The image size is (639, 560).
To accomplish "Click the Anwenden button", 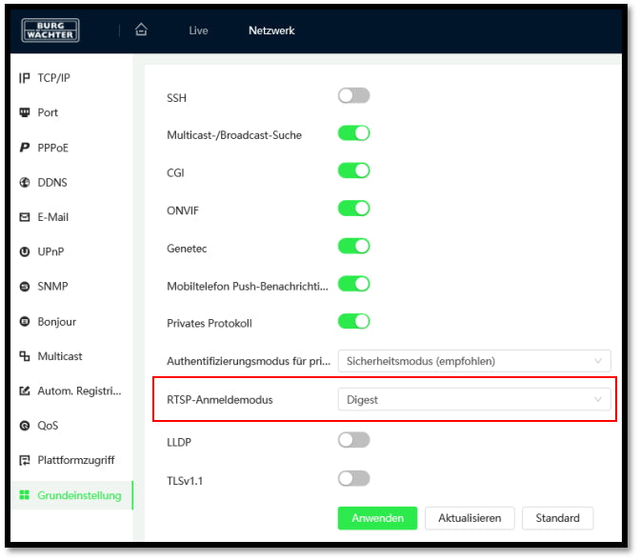I will [377, 518].
